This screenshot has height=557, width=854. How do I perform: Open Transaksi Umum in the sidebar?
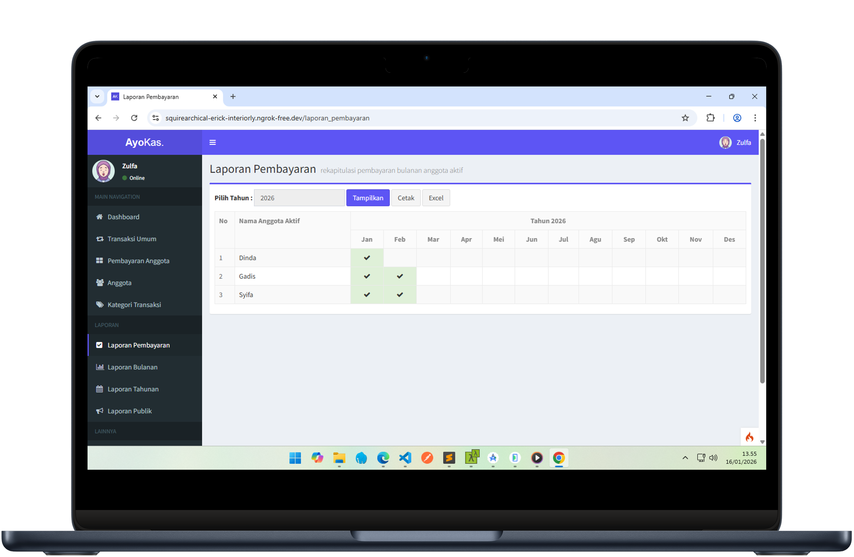pos(131,239)
